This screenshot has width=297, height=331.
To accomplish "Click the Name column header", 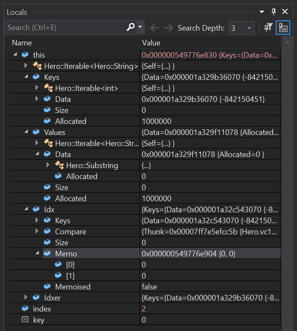I will tap(75, 43).
